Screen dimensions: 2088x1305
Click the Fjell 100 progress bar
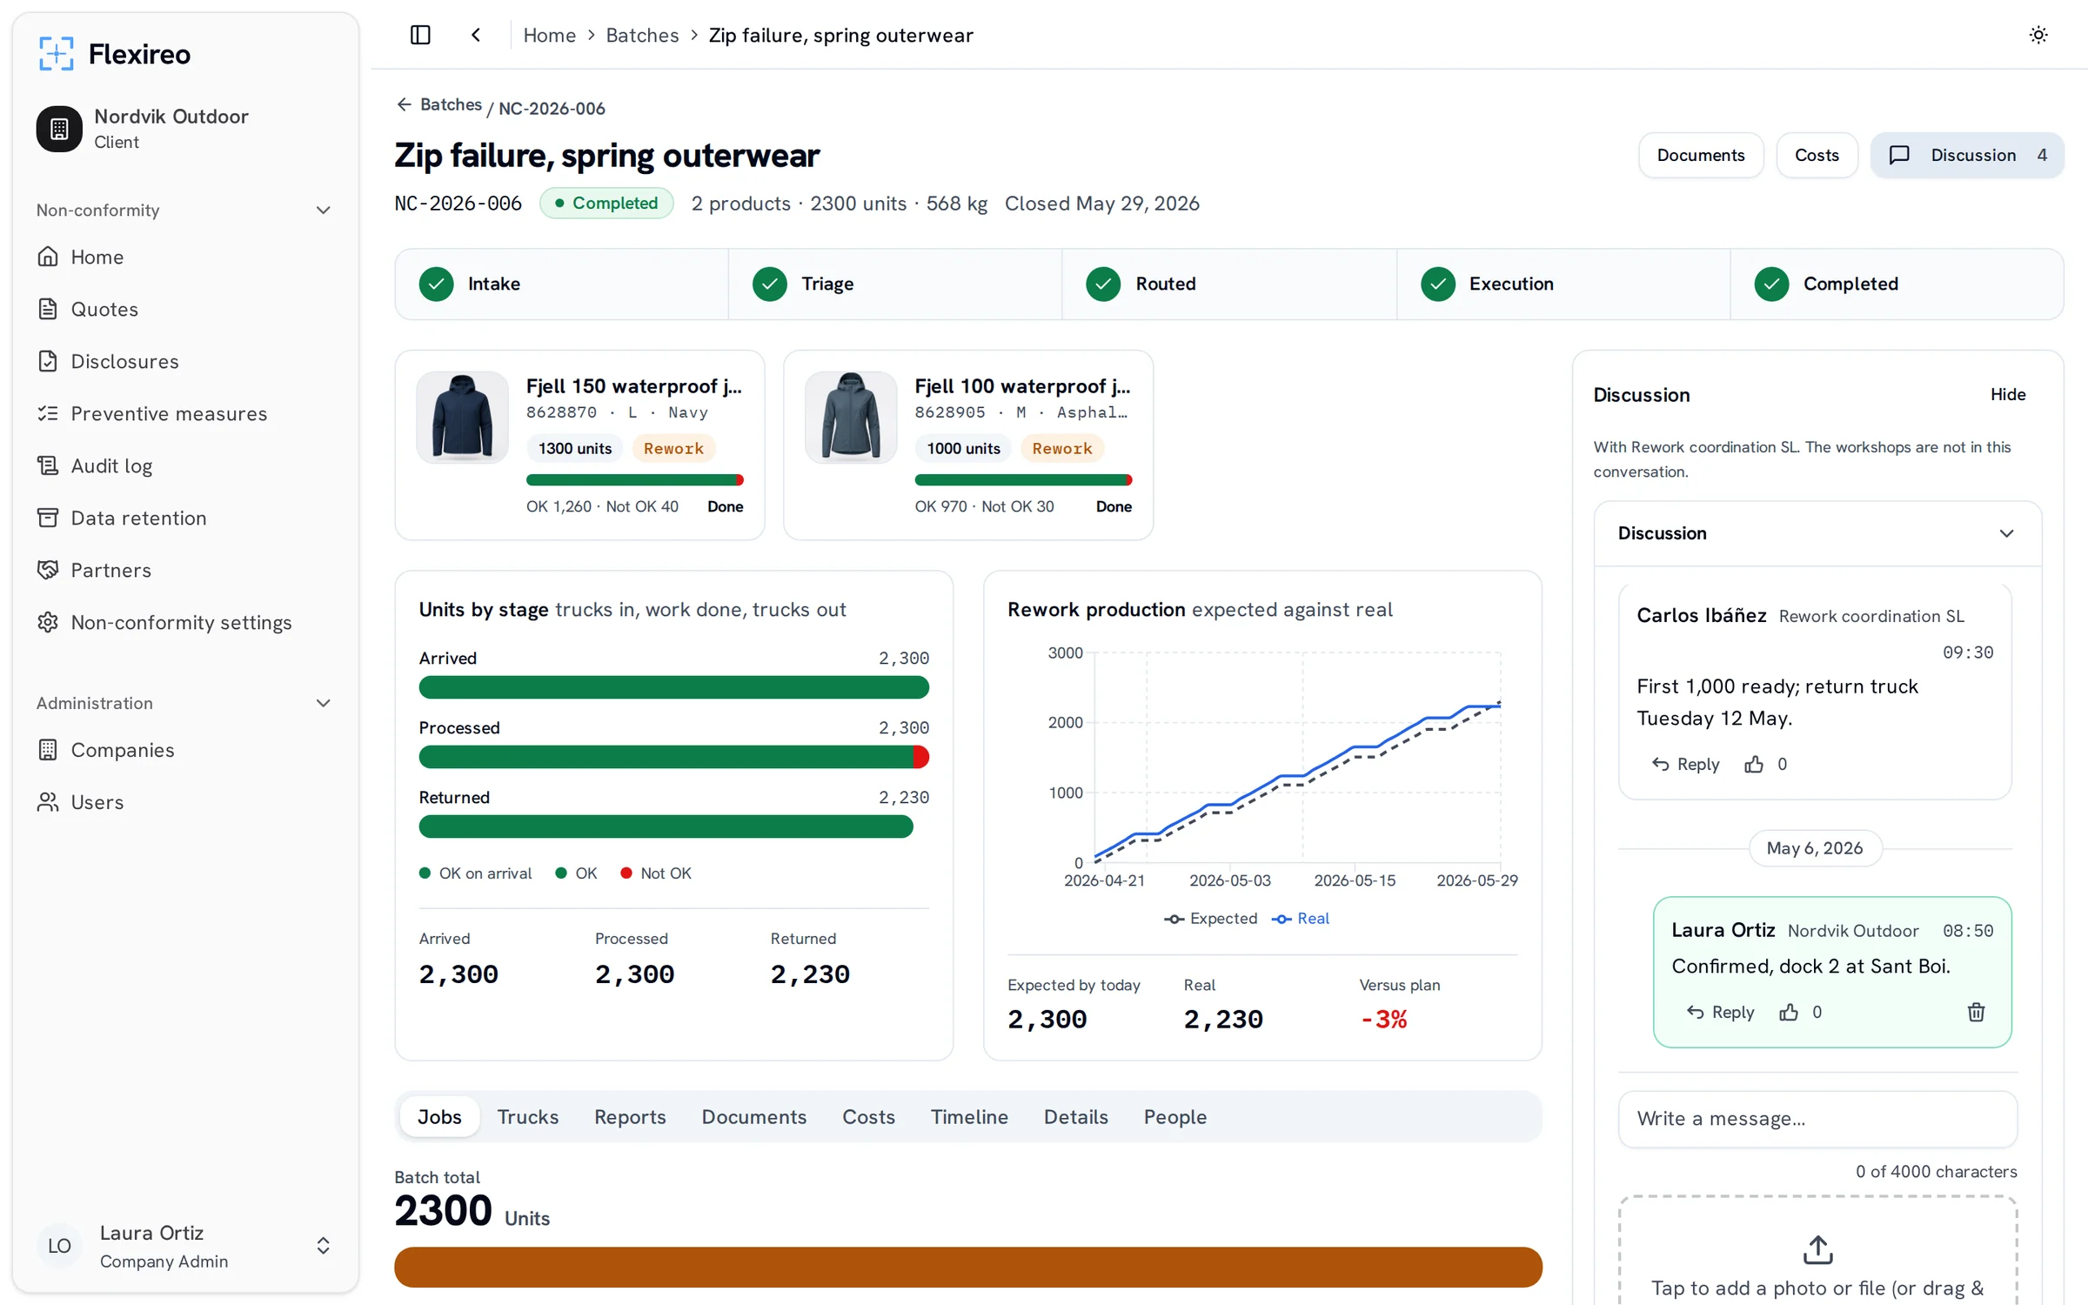(1023, 480)
